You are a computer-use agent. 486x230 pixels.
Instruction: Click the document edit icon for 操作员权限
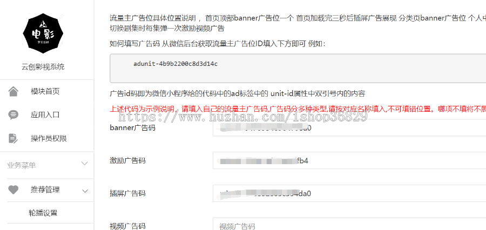coord(13,139)
